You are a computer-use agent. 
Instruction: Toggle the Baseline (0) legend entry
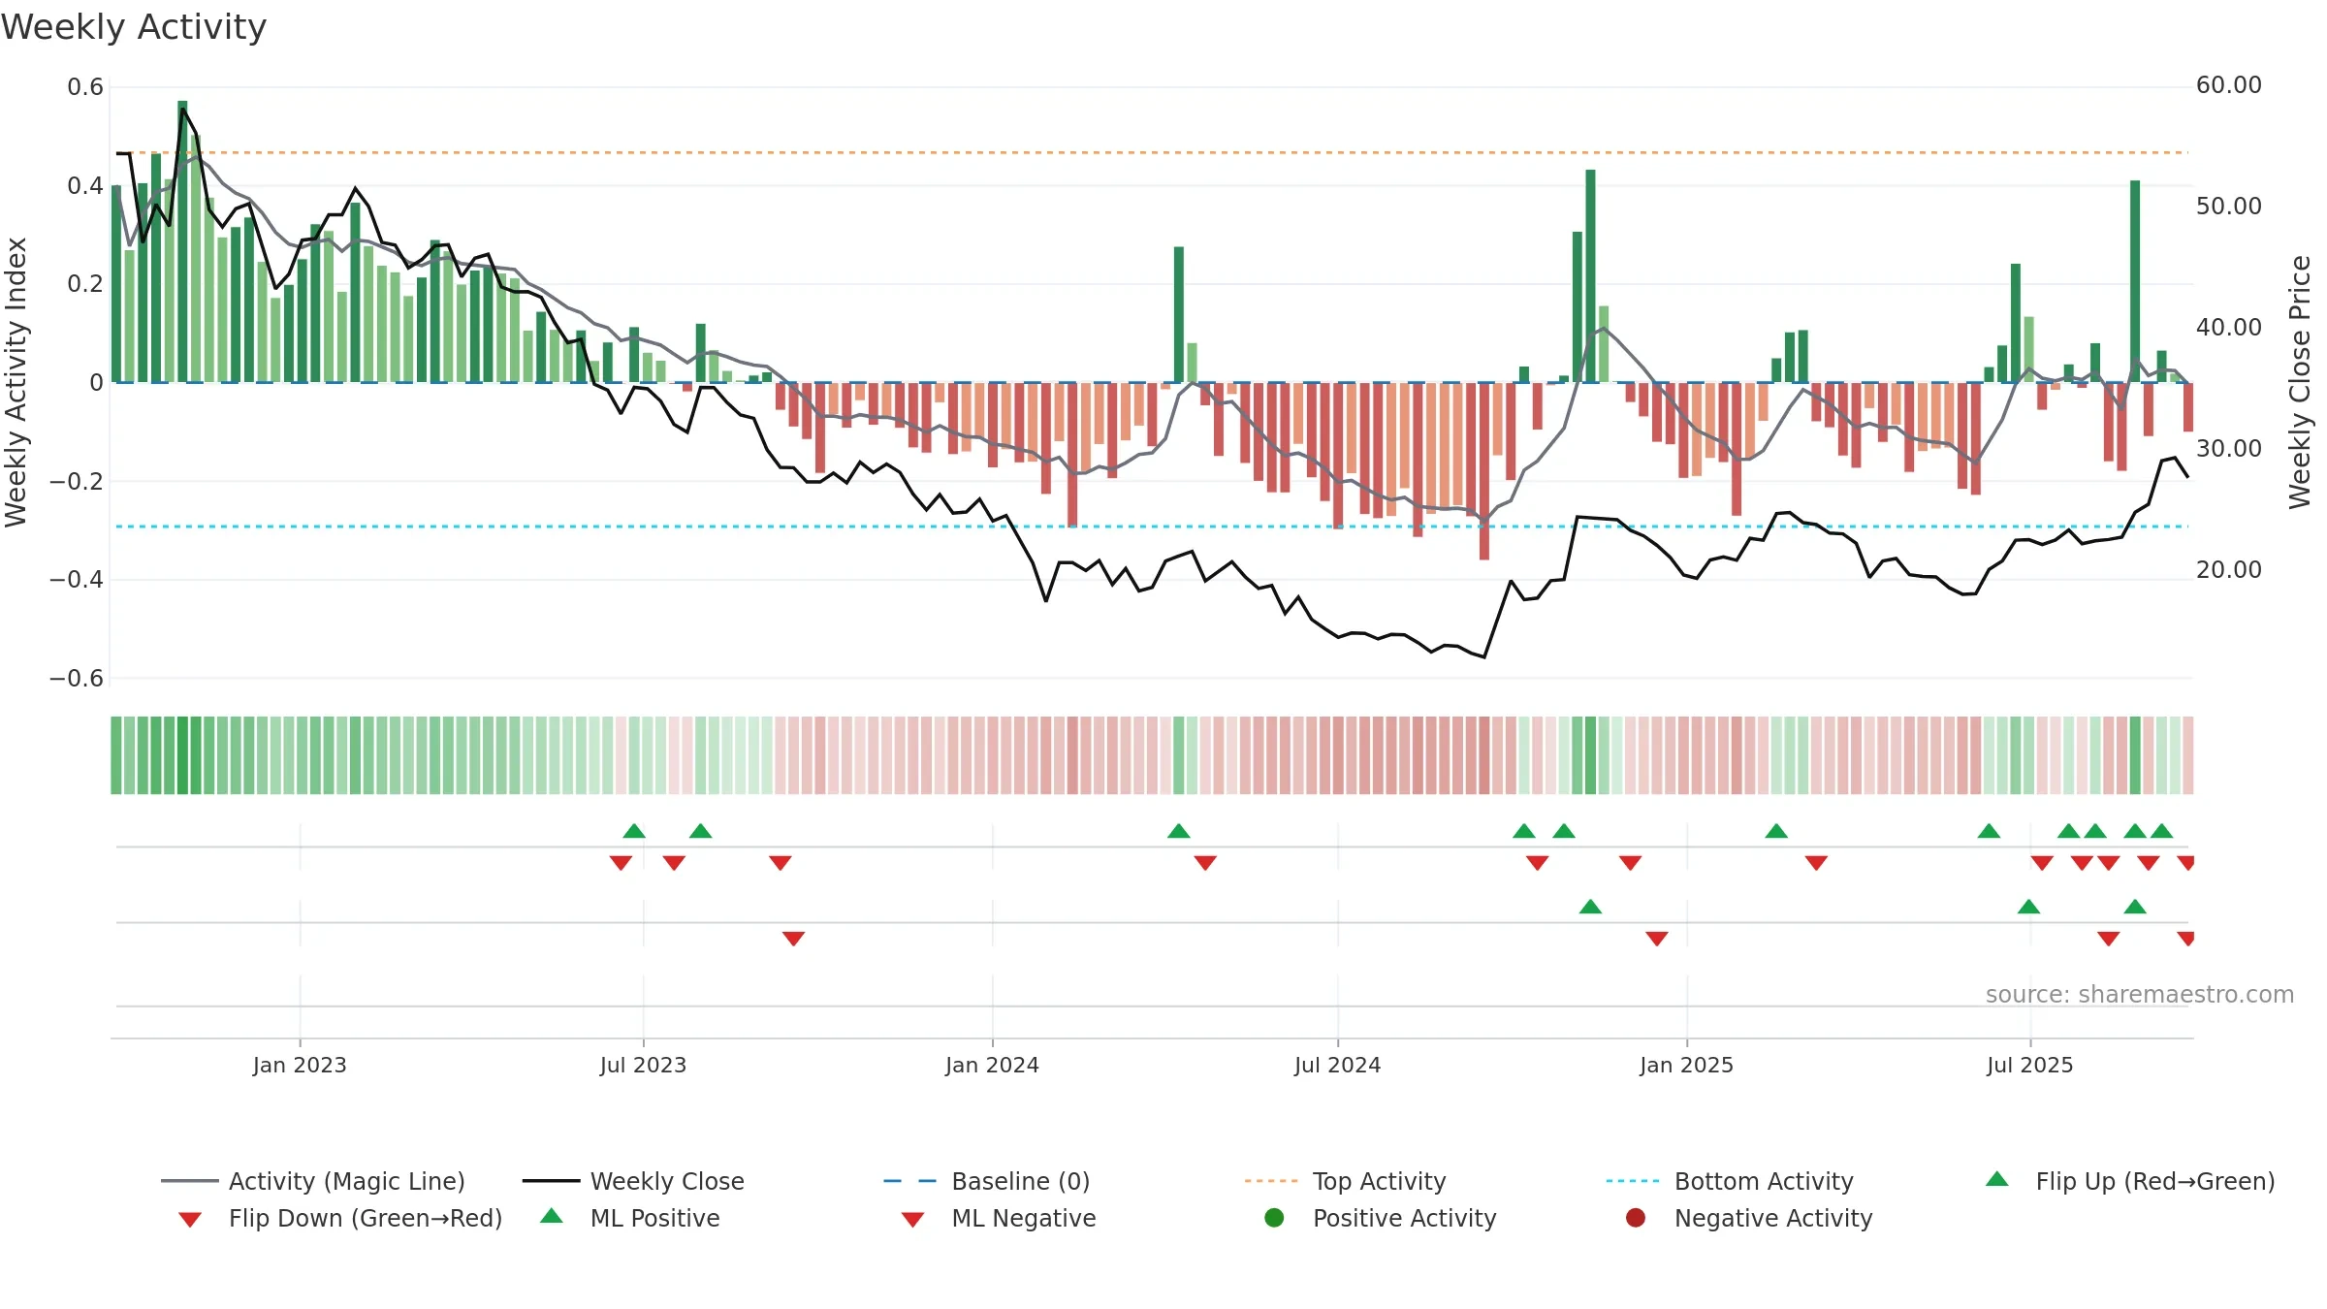click(987, 1181)
